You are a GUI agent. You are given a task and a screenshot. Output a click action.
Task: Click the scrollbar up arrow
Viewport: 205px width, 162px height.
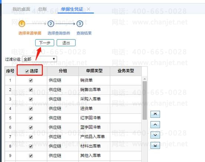(145, 79)
